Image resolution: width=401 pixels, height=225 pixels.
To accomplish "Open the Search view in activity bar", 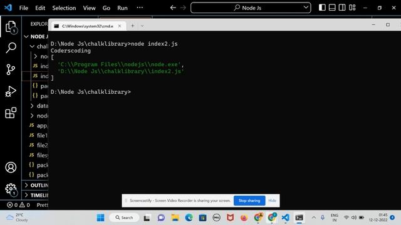I will tap(11, 47).
